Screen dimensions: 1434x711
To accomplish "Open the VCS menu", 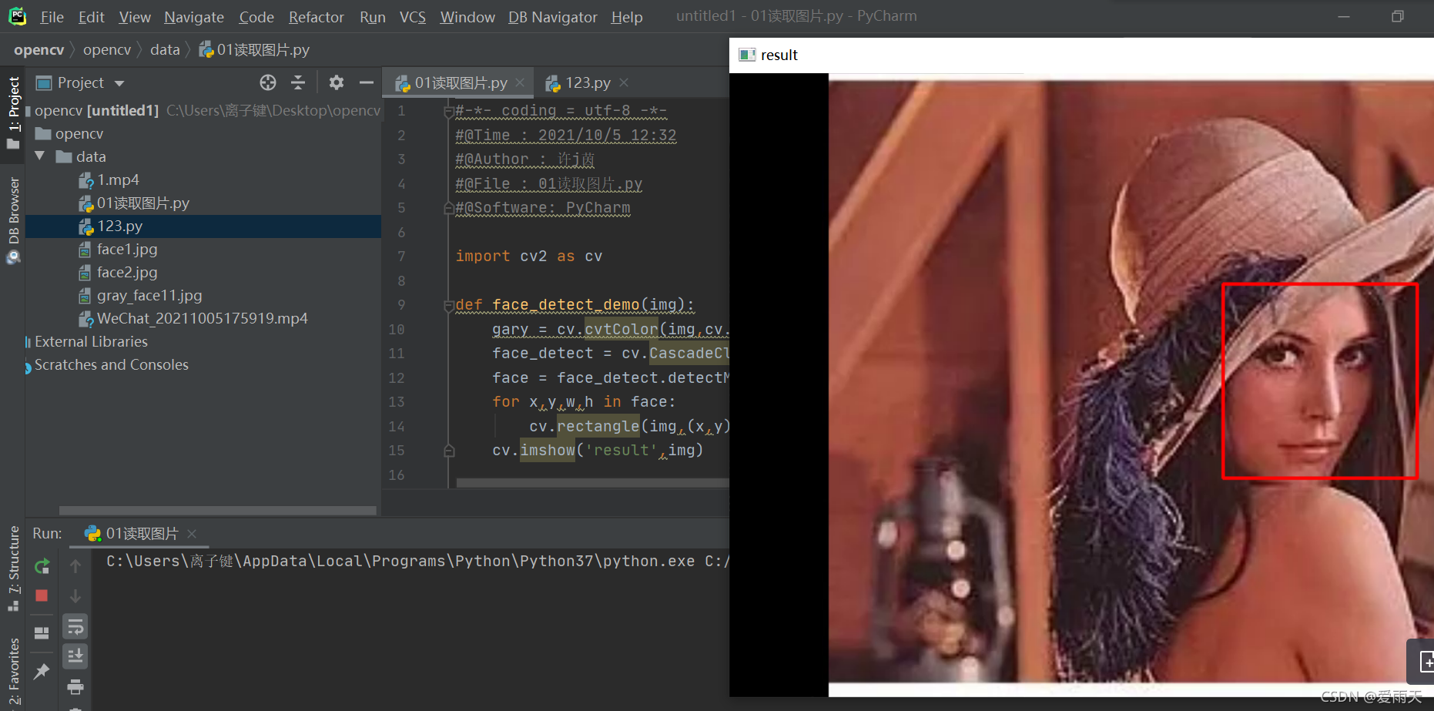I will click(413, 17).
